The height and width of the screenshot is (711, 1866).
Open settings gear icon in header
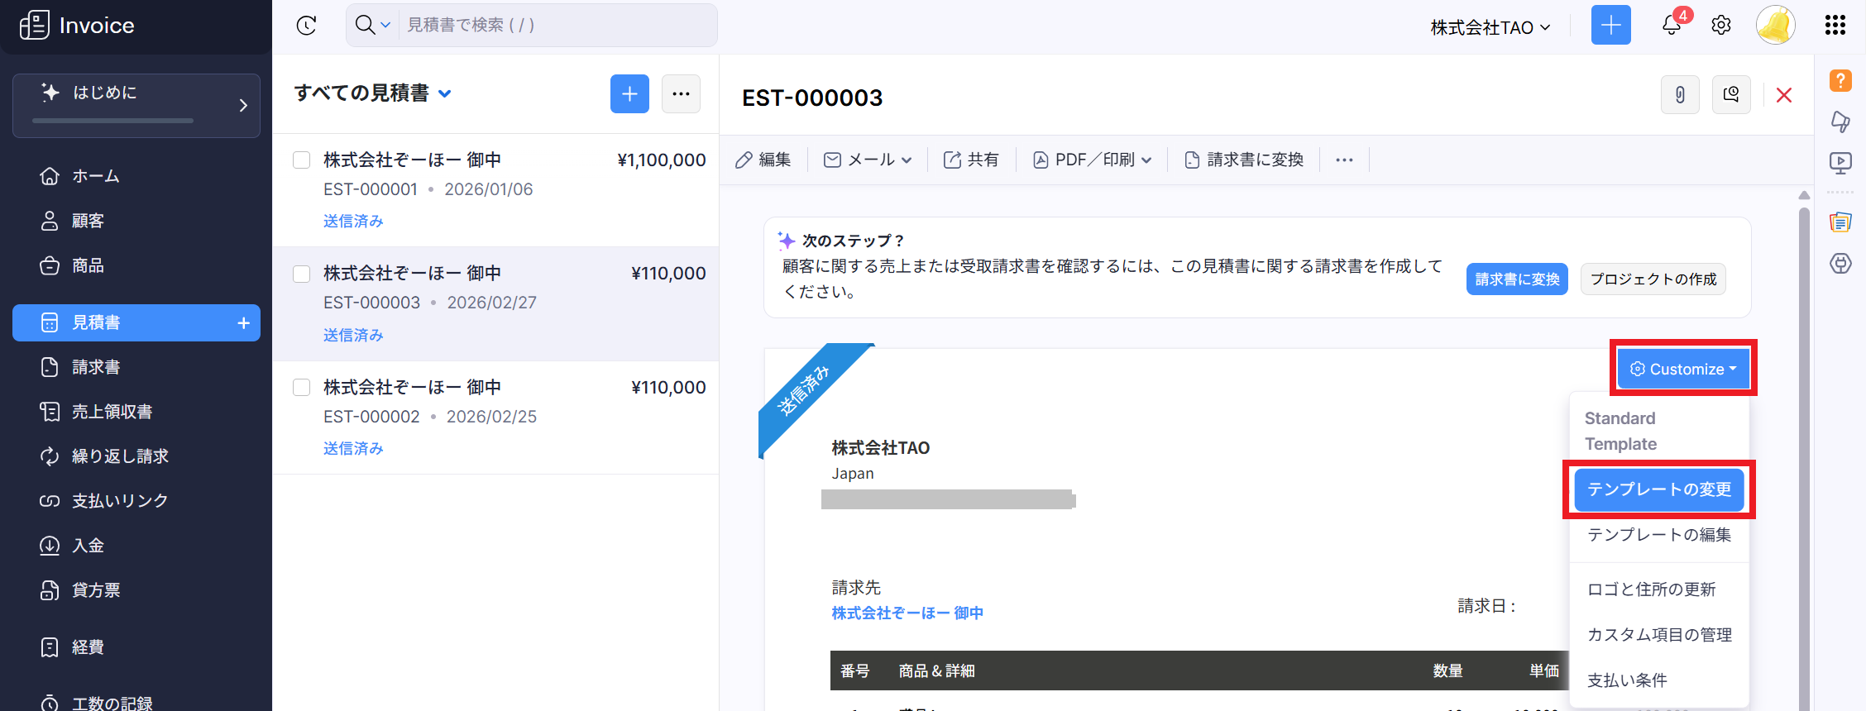click(x=1721, y=26)
